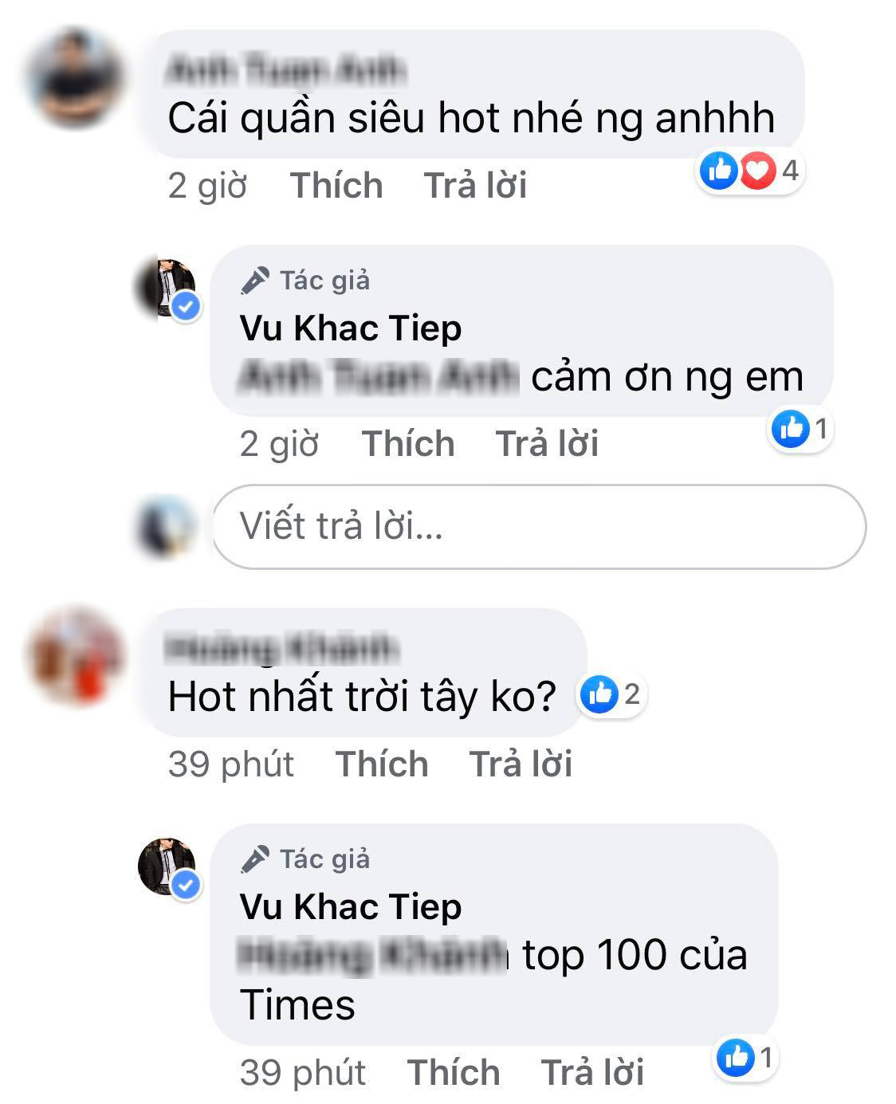Image resolution: width=896 pixels, height=1104 pixels.
Task: Reply to the 'cảm ơn ng em' comment
Action: click(547, 444)
